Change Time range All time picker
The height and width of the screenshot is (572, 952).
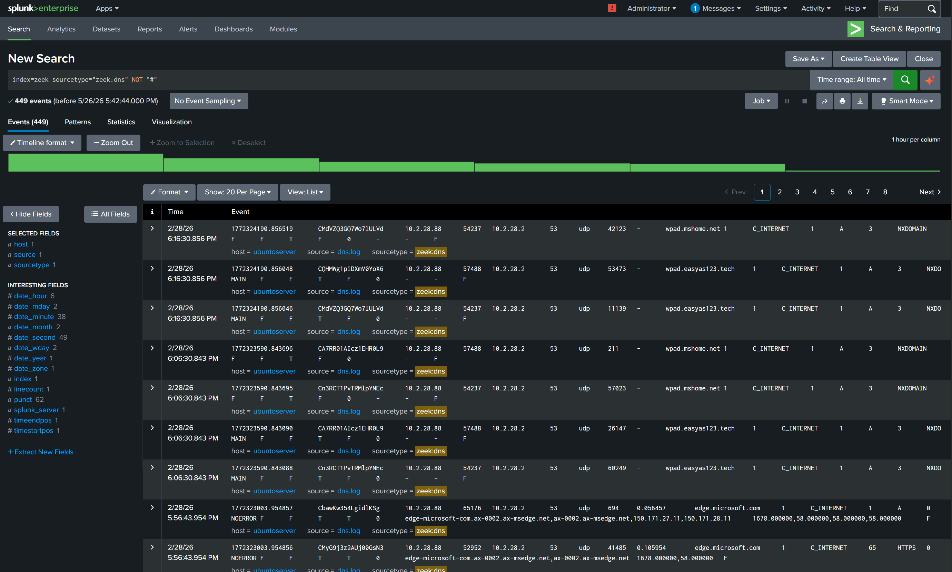click(x=852, y=79)
